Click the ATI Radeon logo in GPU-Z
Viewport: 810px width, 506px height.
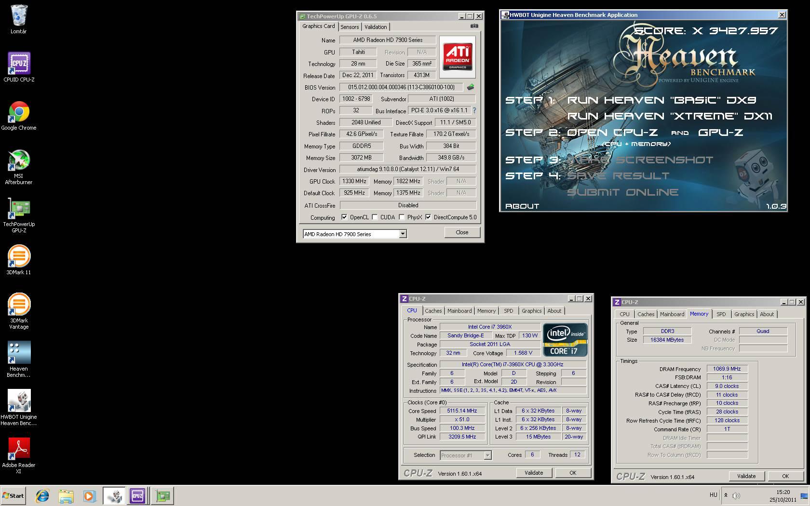[457, 57]
